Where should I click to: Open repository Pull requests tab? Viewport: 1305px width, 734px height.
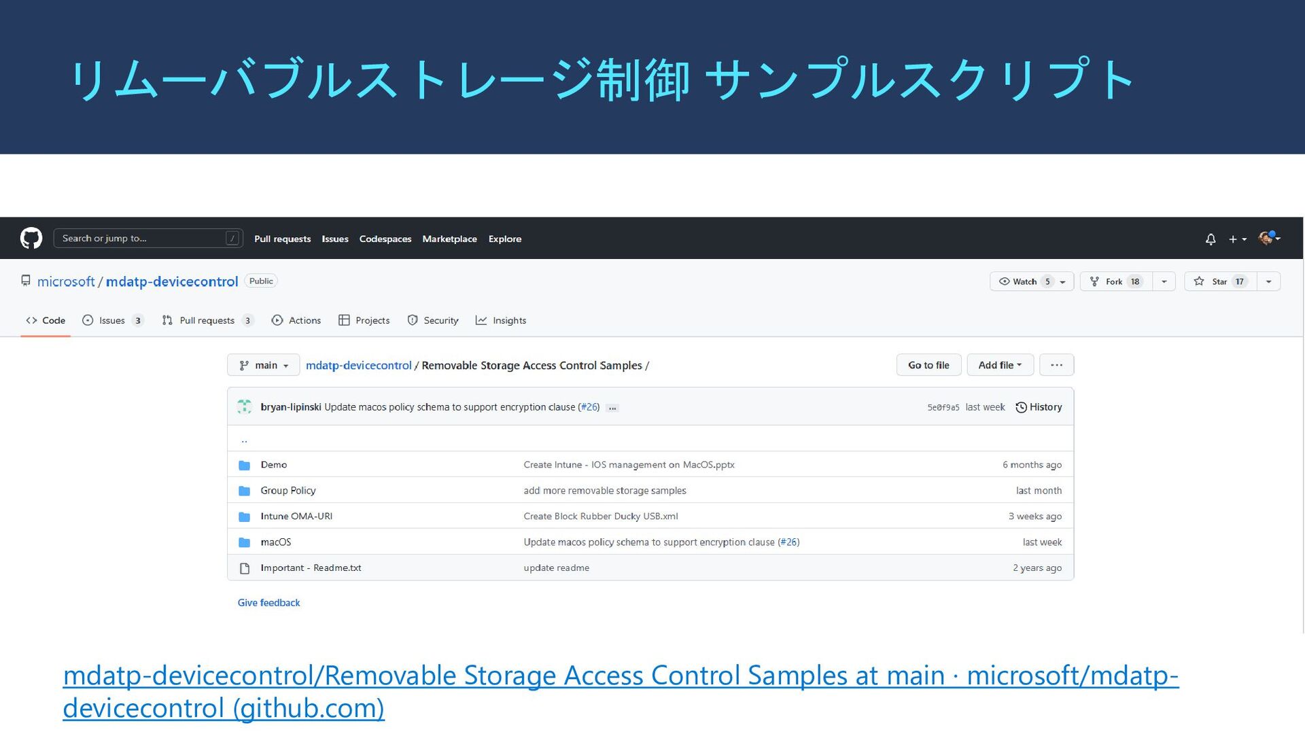click(x=208, y=320)
